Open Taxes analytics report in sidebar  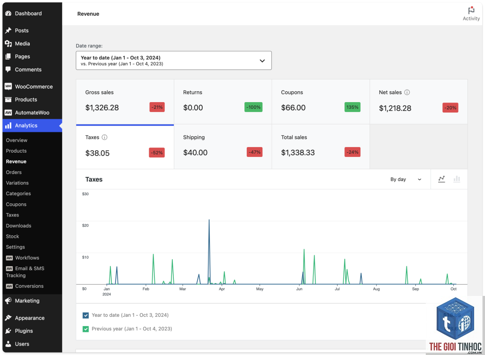pos(12,215)
